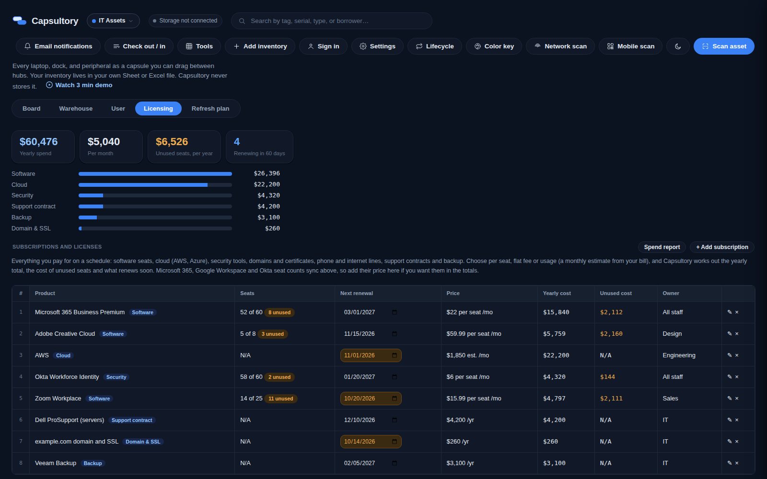Delete the Dell ProSupport row

coord(737,420)
